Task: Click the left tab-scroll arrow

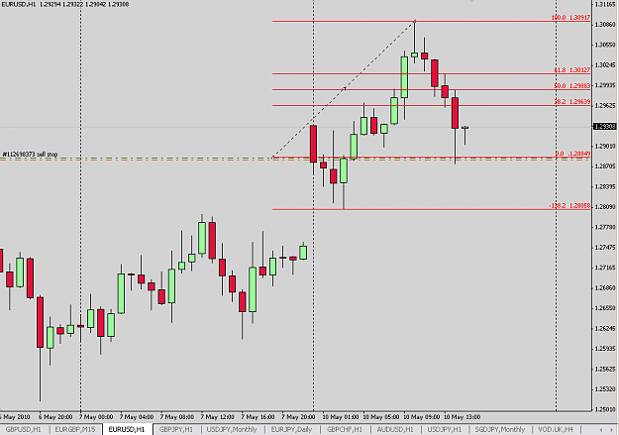Action: [601, 429]
